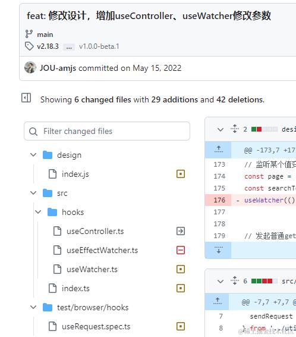
Task: Focus the Filter changed files input
Action: pyautogui.click(x=107, y=131)
